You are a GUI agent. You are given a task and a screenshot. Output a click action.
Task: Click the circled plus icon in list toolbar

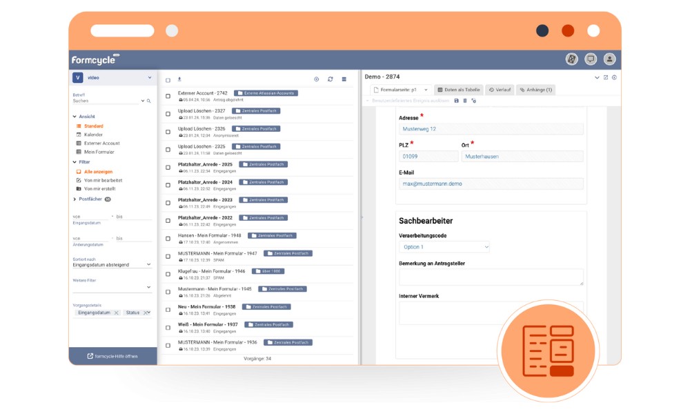coord(317,79)
